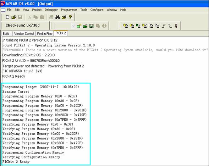This screenshot has height=166, width=209.
Task: Click 'Verifying Configuration Memory' line
Action: 31,157
